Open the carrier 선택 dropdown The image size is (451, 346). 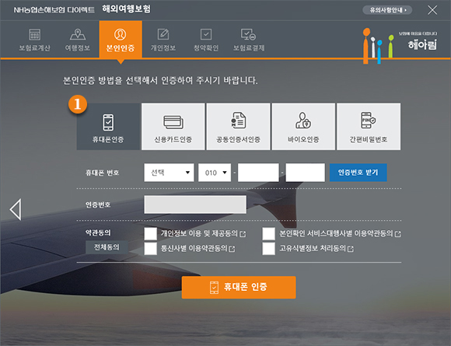170,173
